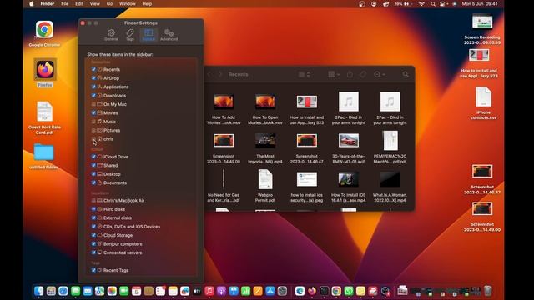Image resolution: width=534 pixels, height=300 pixels.
Task: Toggle the Movies checkbox
Action: click(x=93, y=113)
